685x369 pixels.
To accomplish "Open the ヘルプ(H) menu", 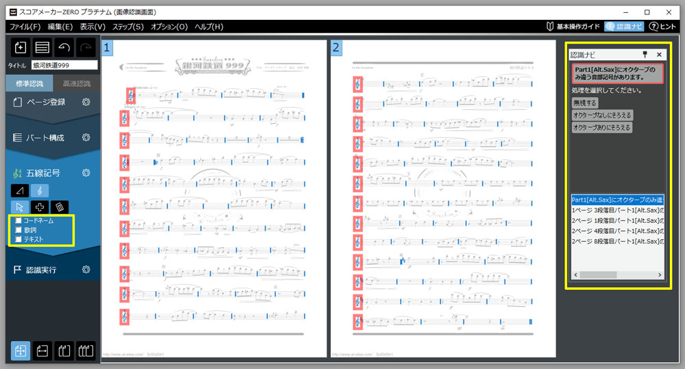I will (209, 27).
